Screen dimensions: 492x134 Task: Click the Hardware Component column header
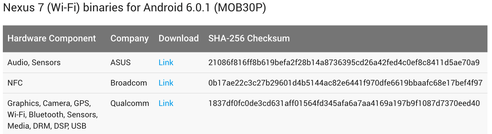(x=52, y=38)
